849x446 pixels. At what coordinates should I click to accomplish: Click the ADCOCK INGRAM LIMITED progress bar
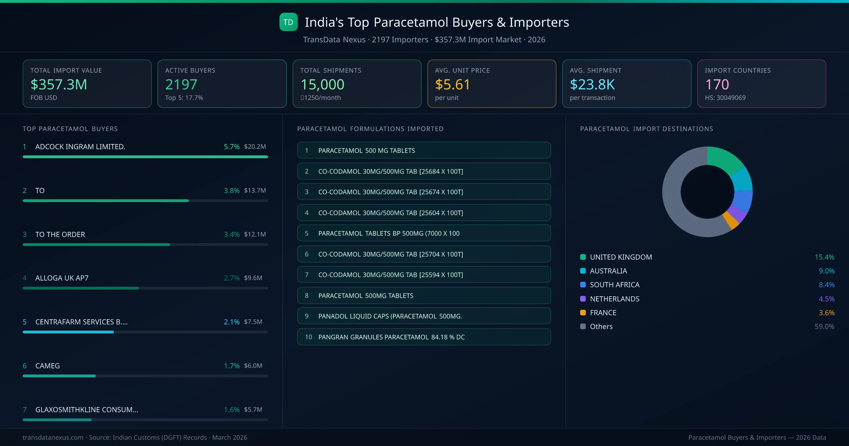point(145,156)
